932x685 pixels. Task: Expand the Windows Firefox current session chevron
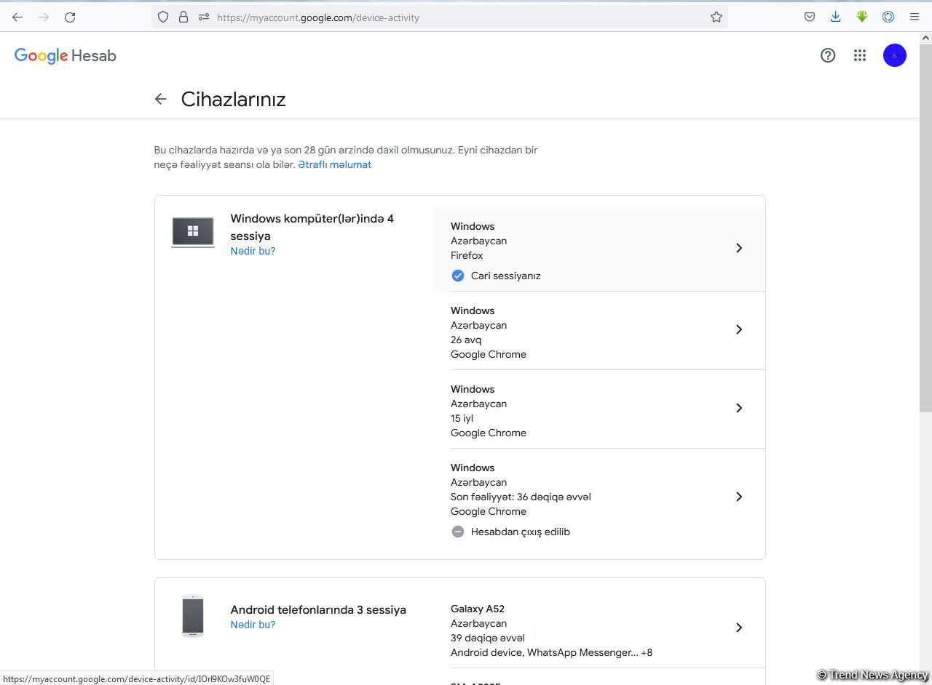(739, 248)
